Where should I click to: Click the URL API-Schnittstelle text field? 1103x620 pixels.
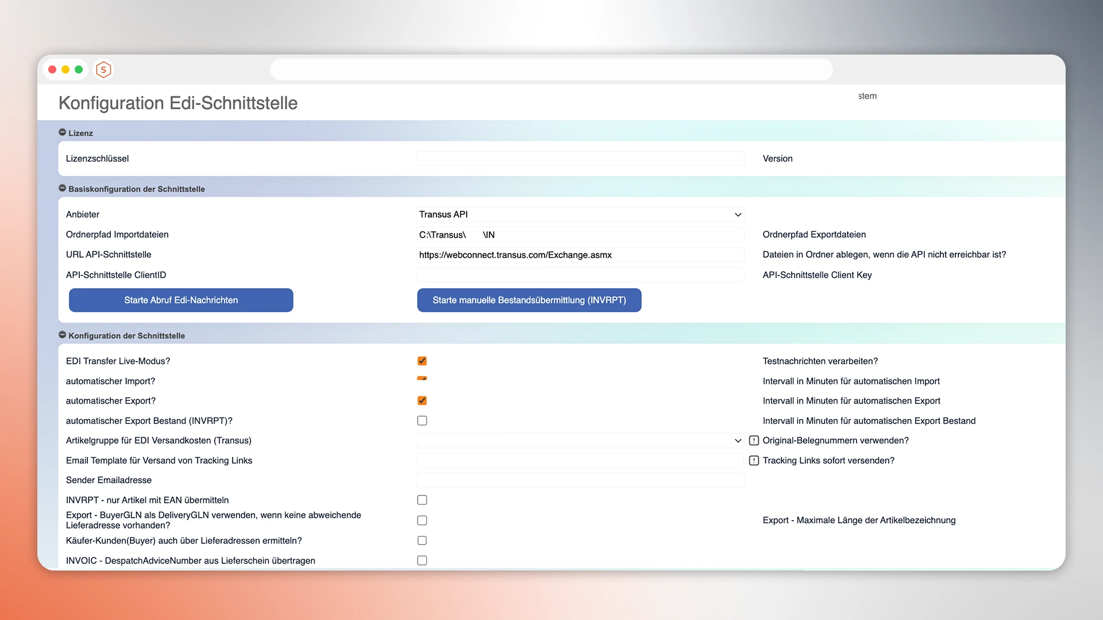[x=580, y=255]
